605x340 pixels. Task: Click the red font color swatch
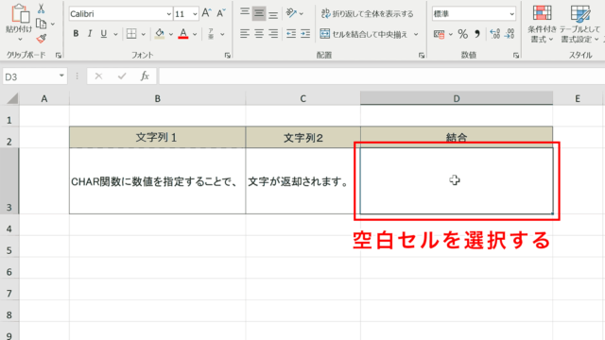coord(183,34)
